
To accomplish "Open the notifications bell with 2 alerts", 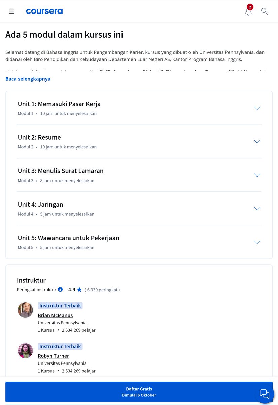I will click(x=248, y=11).
